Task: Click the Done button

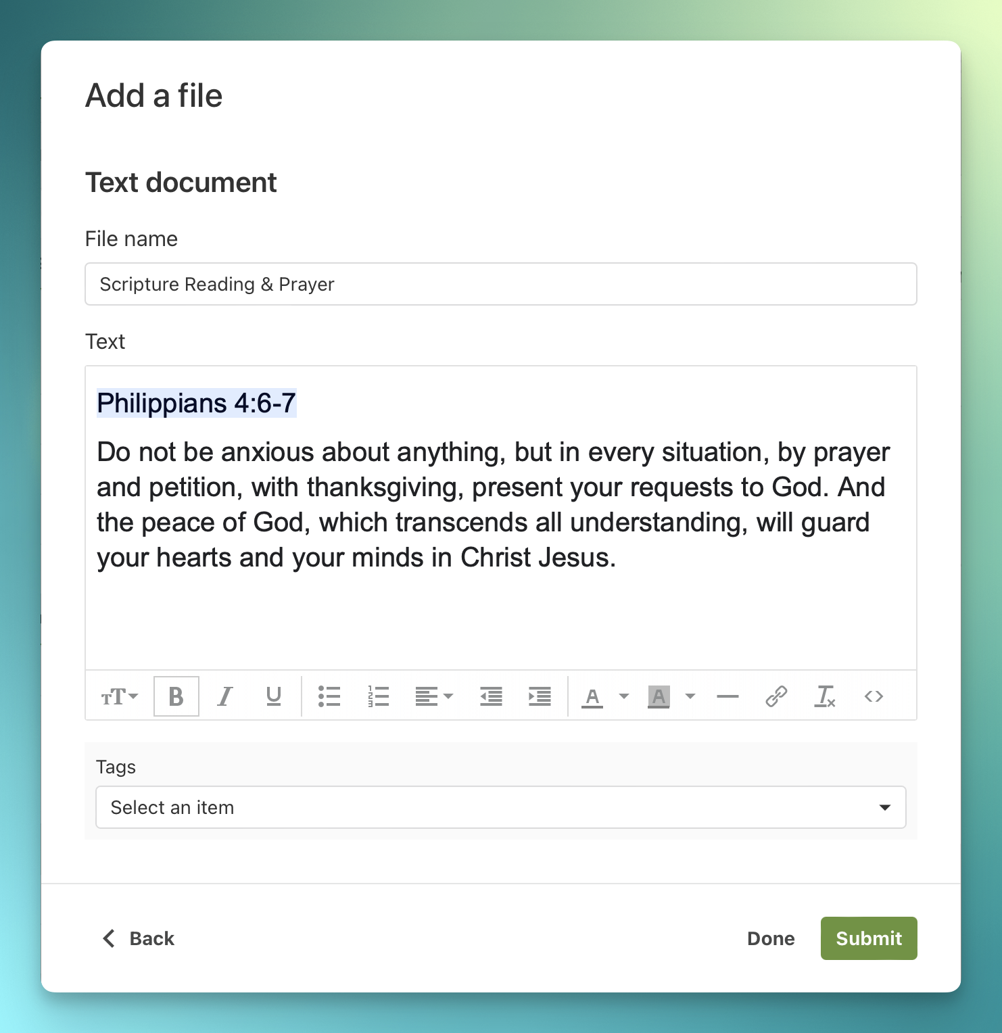Action: [771, 938]
